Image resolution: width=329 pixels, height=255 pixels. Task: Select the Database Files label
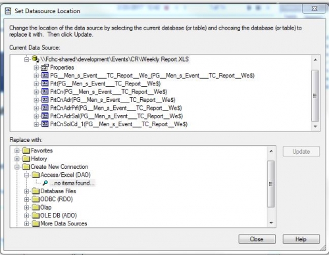[x=58, y=191]
